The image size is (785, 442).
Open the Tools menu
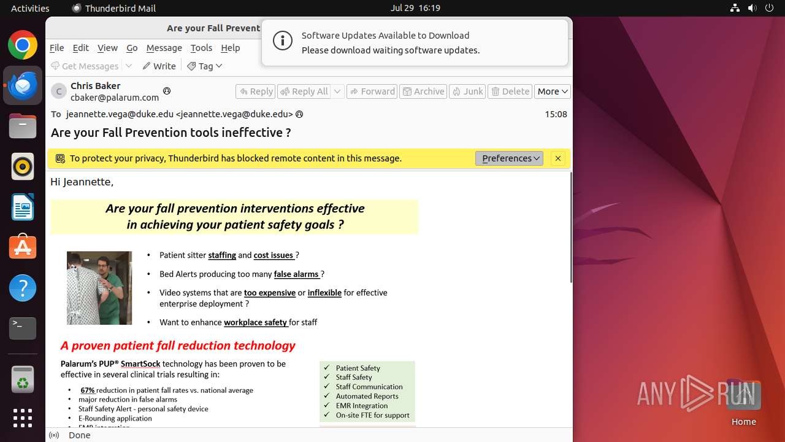pyautogui.click(x=201, y=48)
